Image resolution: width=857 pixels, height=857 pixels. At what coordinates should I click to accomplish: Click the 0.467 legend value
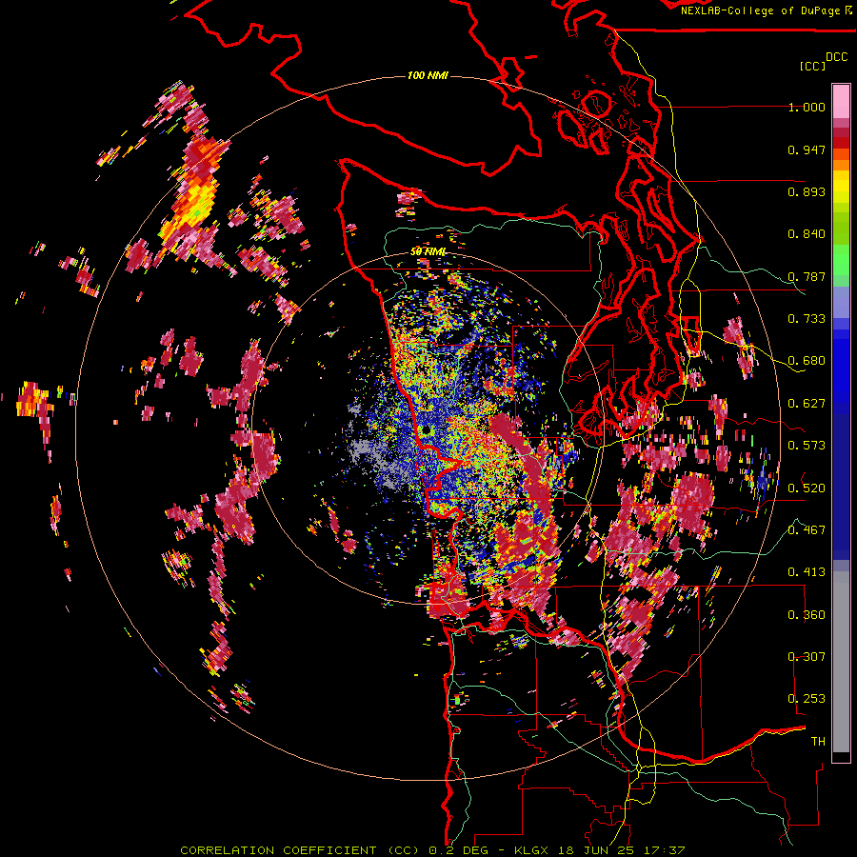pyautogui.click(x=807, y=529)
